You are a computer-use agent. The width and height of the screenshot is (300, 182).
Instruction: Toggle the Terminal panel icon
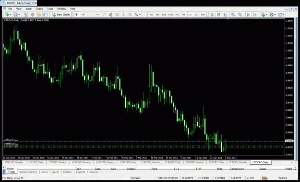45,14
